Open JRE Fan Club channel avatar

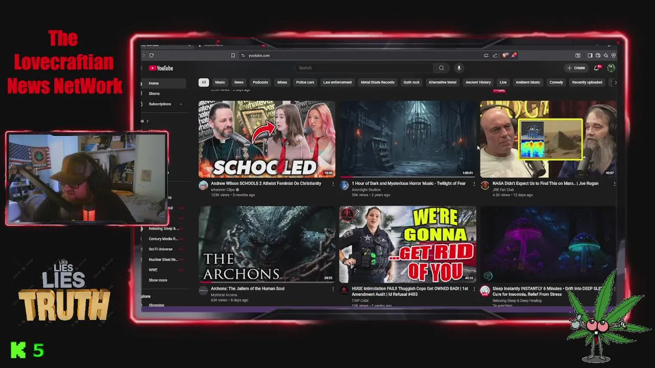[x=485, y=186]
